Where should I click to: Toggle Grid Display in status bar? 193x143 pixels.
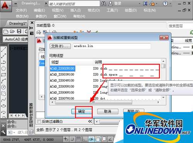[78, 139]
